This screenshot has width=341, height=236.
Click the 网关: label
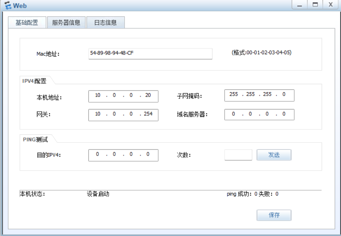44,114
